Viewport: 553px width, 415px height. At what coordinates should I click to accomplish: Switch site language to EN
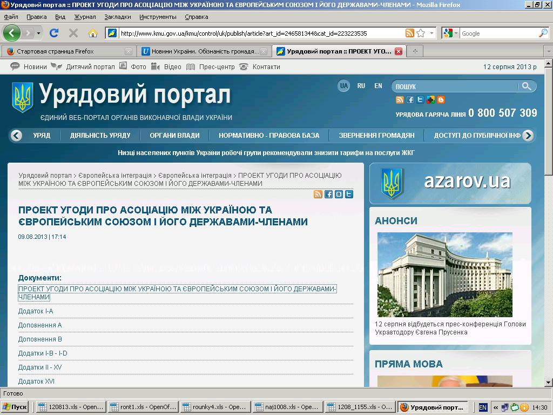pyautogui.click(x=379, y=86)
